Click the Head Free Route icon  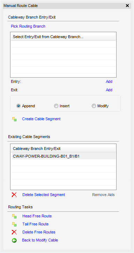coord(14,216)
